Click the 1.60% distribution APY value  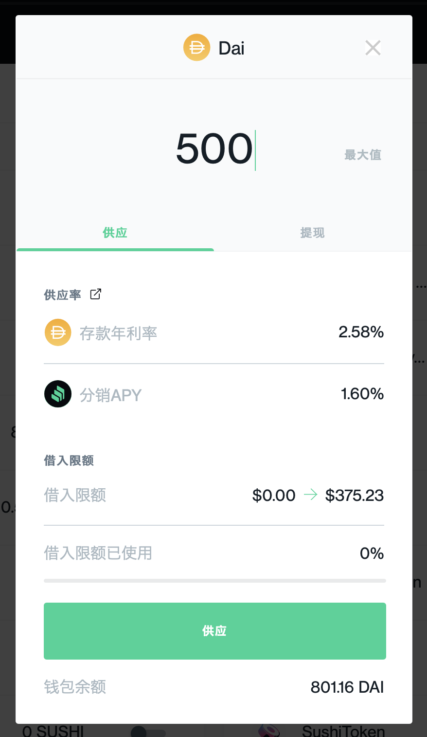[x=362, y=394]
